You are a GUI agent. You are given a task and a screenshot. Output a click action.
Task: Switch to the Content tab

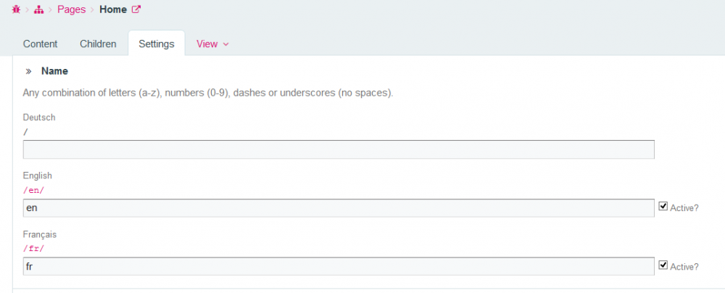coord(40,44)
